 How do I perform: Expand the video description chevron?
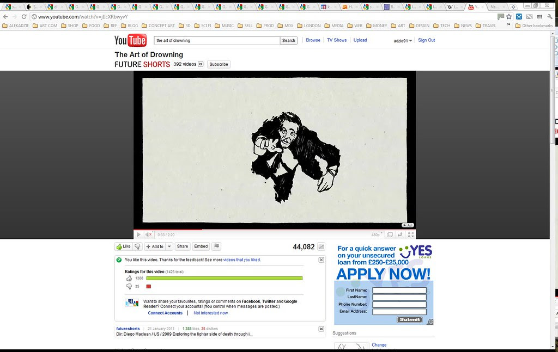(321, 329)
